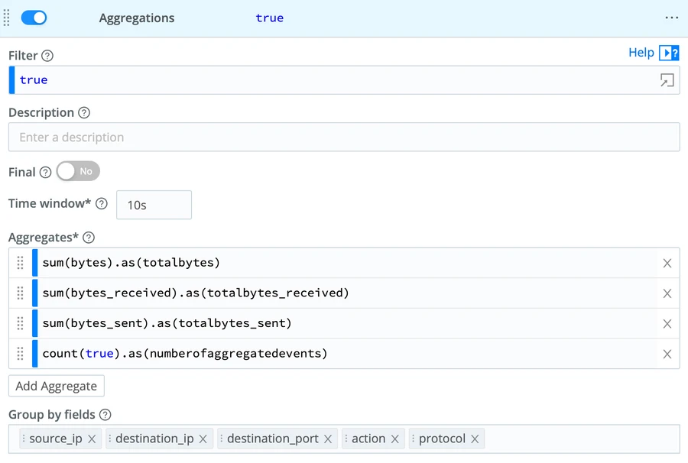Image resolution: width=688 pixels, height=463 pixels.
Task: Remove the count(true) aggregate row
Action: (x=667, y=354)
